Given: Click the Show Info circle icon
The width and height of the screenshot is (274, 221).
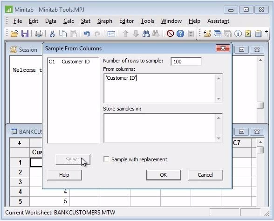Looking at the screenshot, I should tap(238, 34).
